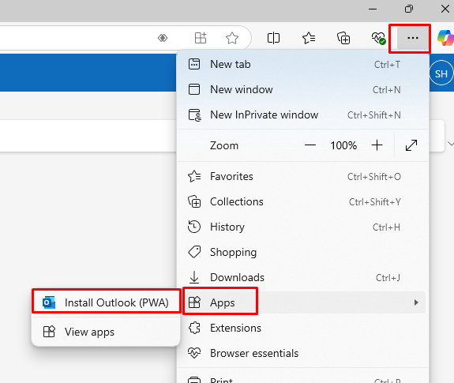Click Install Outlook (PWA)
This screenshot has width=454, height=383.
coord(106,302)
